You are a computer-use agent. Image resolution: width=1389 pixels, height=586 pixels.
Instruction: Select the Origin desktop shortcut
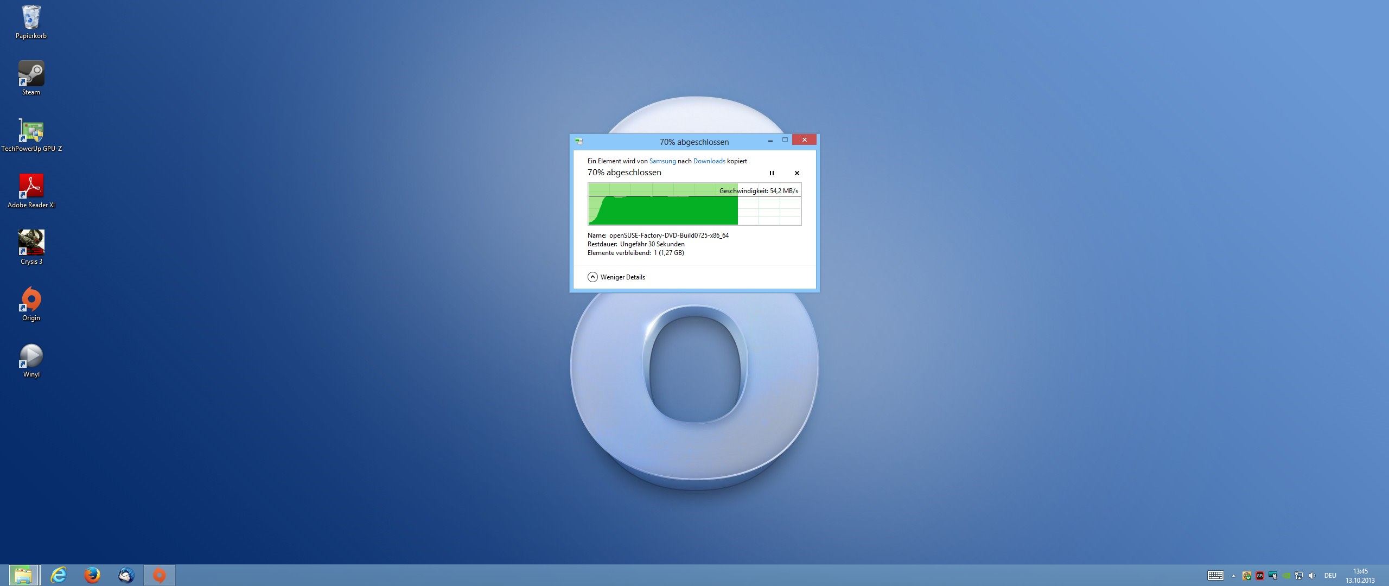point(31,304)
